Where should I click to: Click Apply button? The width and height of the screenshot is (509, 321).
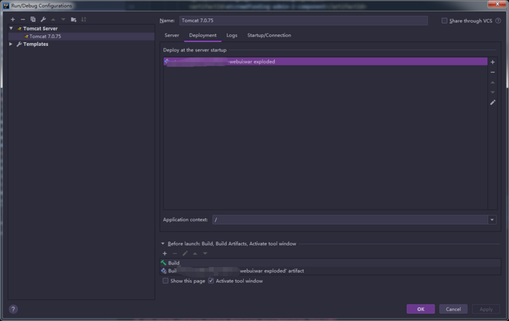486,309
